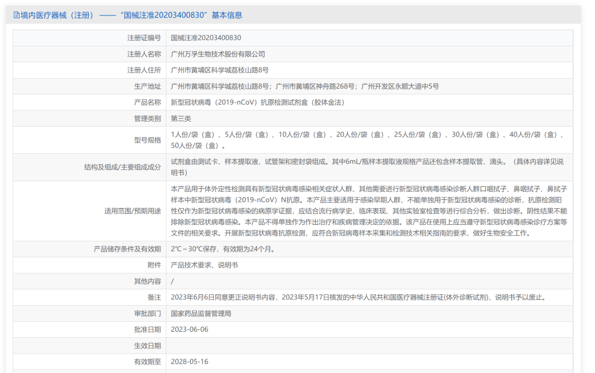This screenshot has width=595, height=373.
Task: Click the 备注 remark text about 2023年6月6日
Action: coord(359,298)
